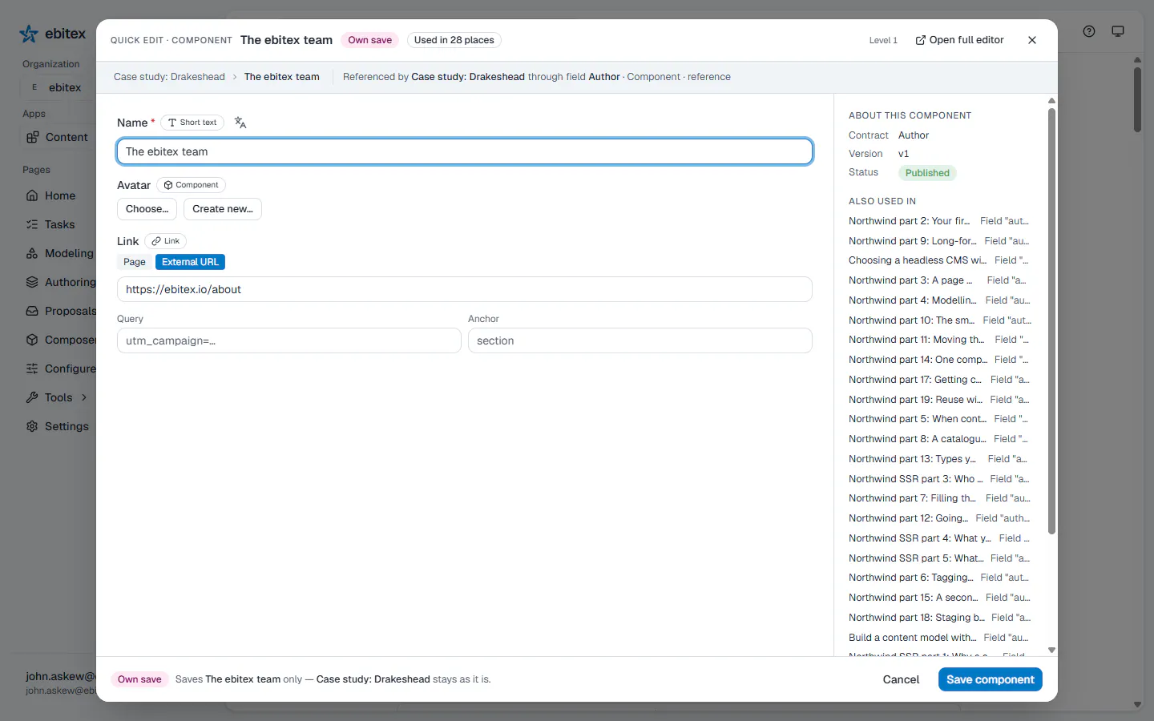Screen dimensions: 1154x721
Task: Go to Case study: Drakeshead breadcrumb
Action: click(x=169, y=77)
